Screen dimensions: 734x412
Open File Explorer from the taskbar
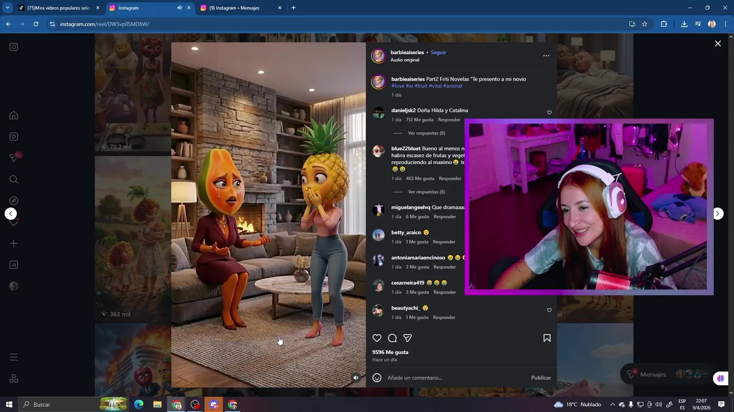click(x=157, y=405)
